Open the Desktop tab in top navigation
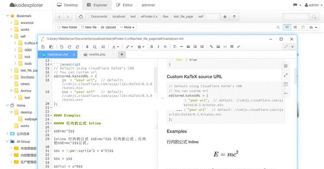The image size is (324, 169). (x=67, y=5)
